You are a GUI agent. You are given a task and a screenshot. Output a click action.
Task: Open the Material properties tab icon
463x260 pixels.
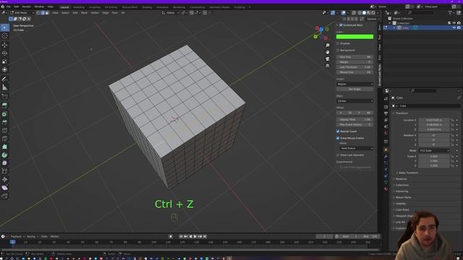click(x=386, y=189)
